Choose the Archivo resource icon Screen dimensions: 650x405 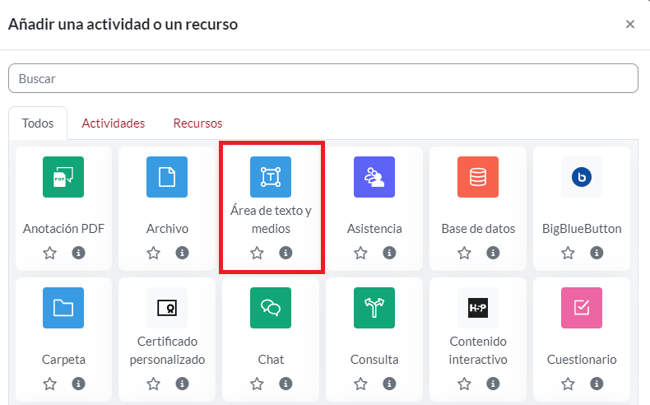pyautogui.click(x=167, y=176)
